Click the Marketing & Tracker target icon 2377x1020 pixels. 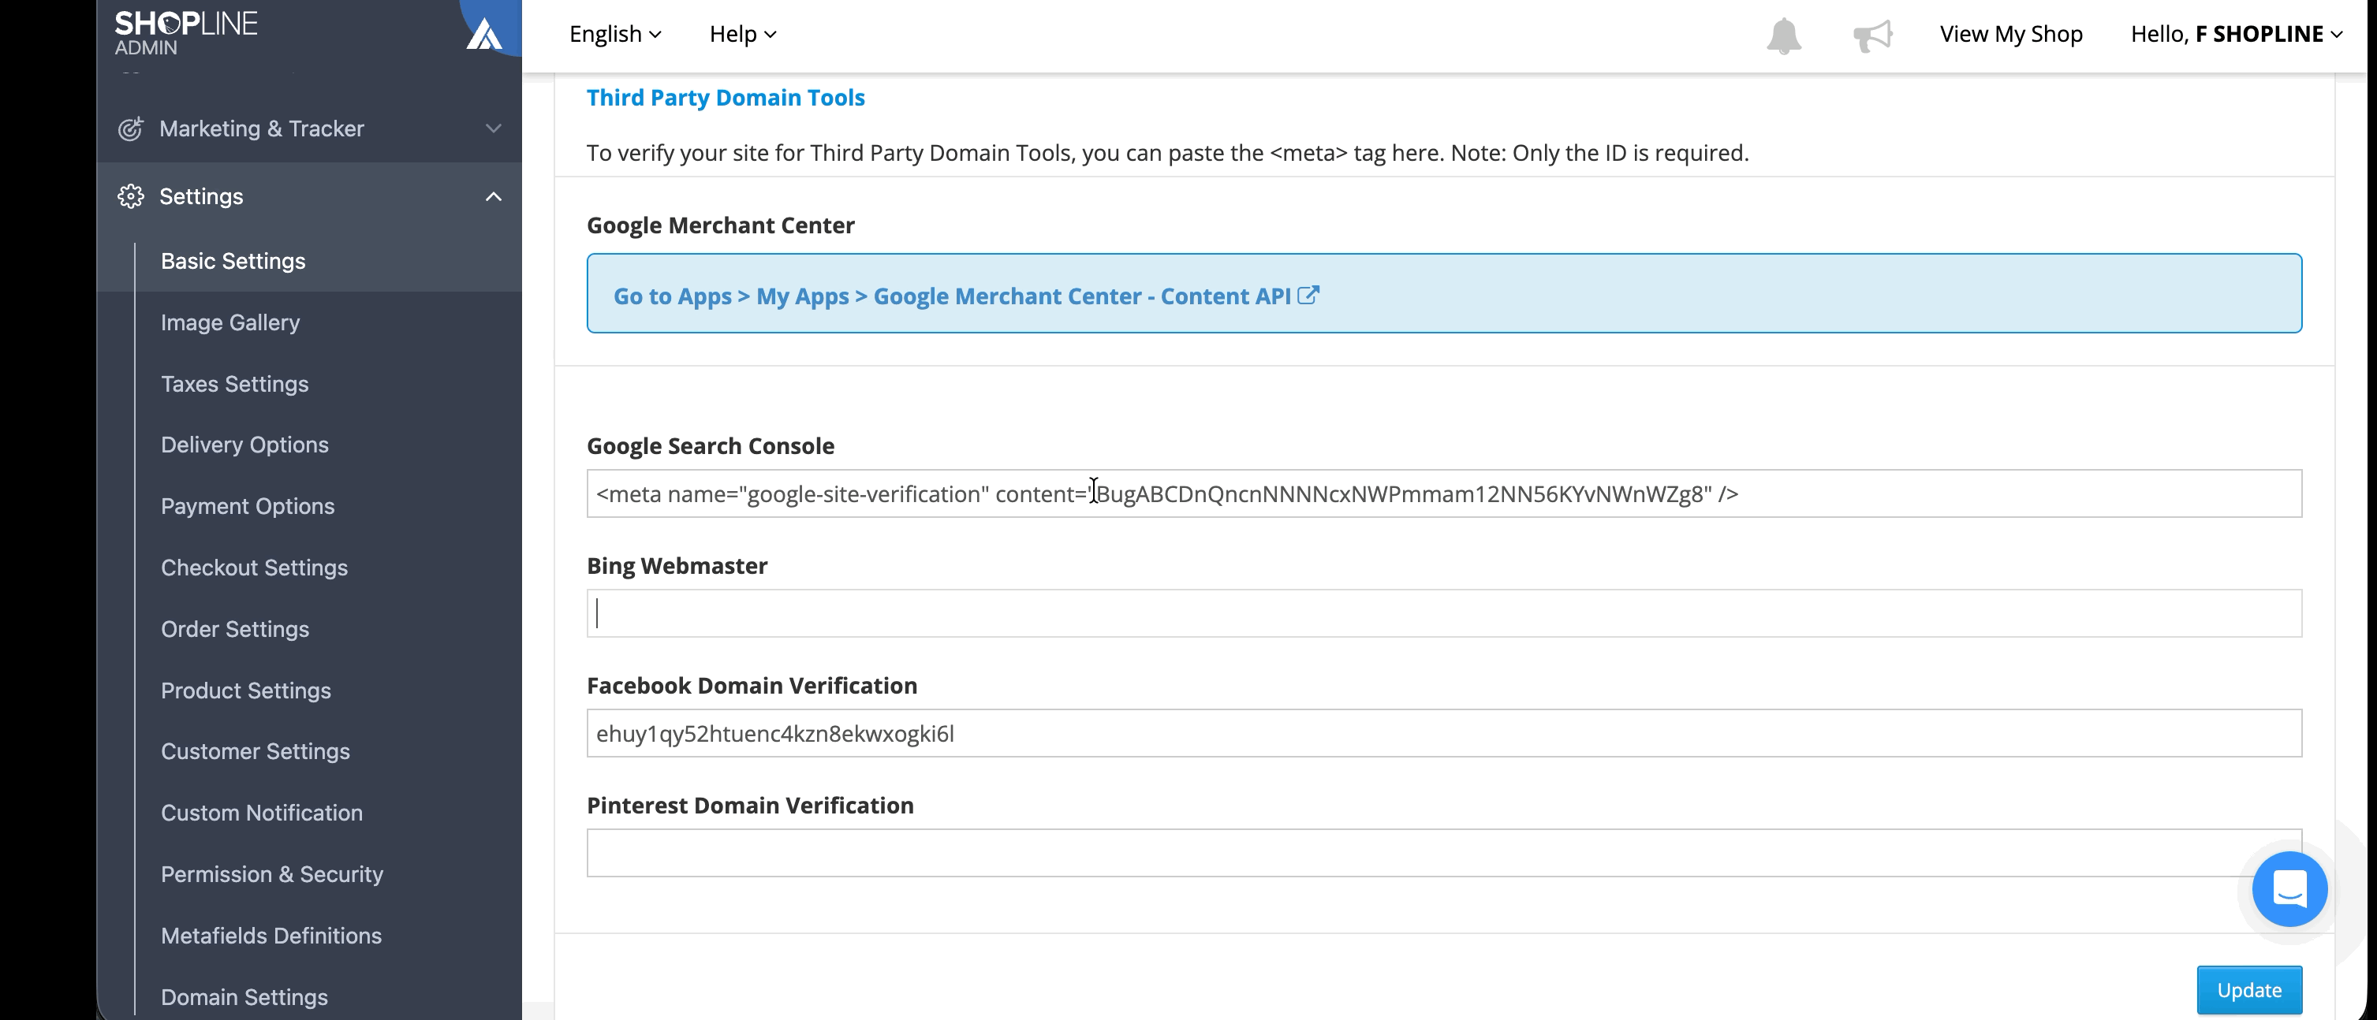(x=130, y=128)
